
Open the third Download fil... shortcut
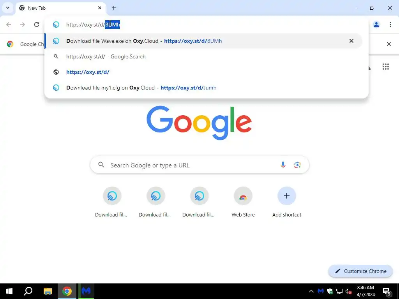pos(199,202)
